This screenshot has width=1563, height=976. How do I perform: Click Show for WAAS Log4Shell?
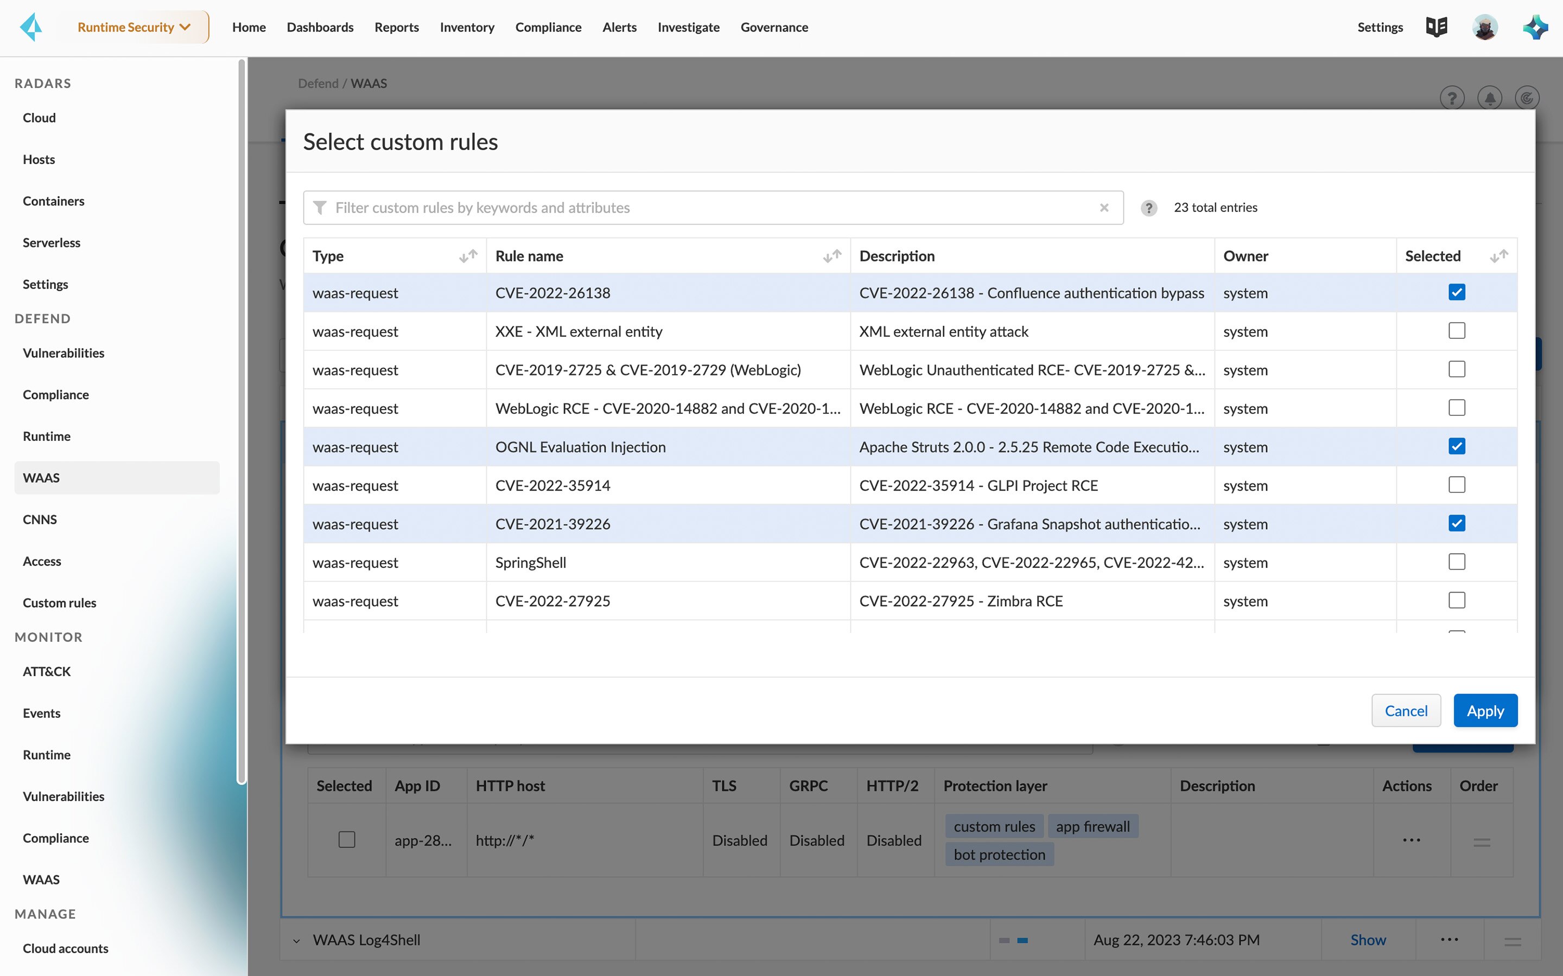coord(1368,939)
